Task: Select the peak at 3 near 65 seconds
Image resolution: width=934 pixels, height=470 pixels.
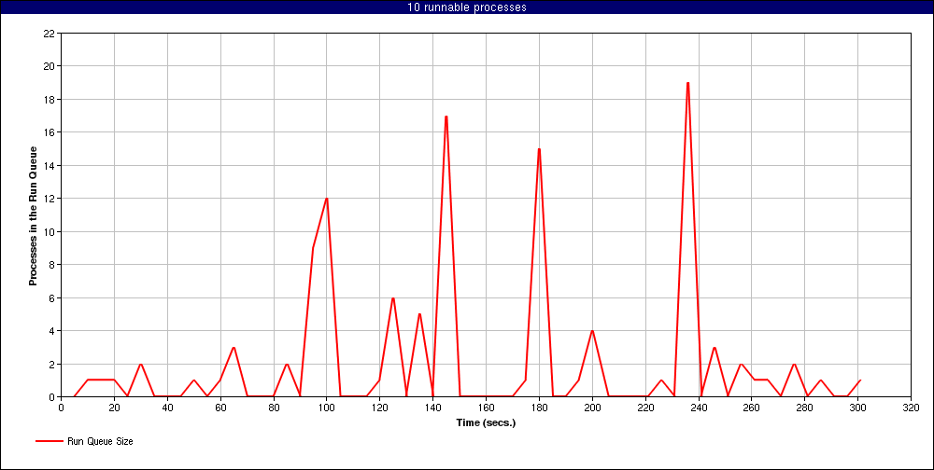Action: (233, 348)
